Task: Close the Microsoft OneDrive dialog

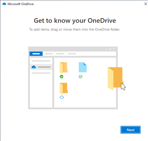Action: (x=146, y=4)
